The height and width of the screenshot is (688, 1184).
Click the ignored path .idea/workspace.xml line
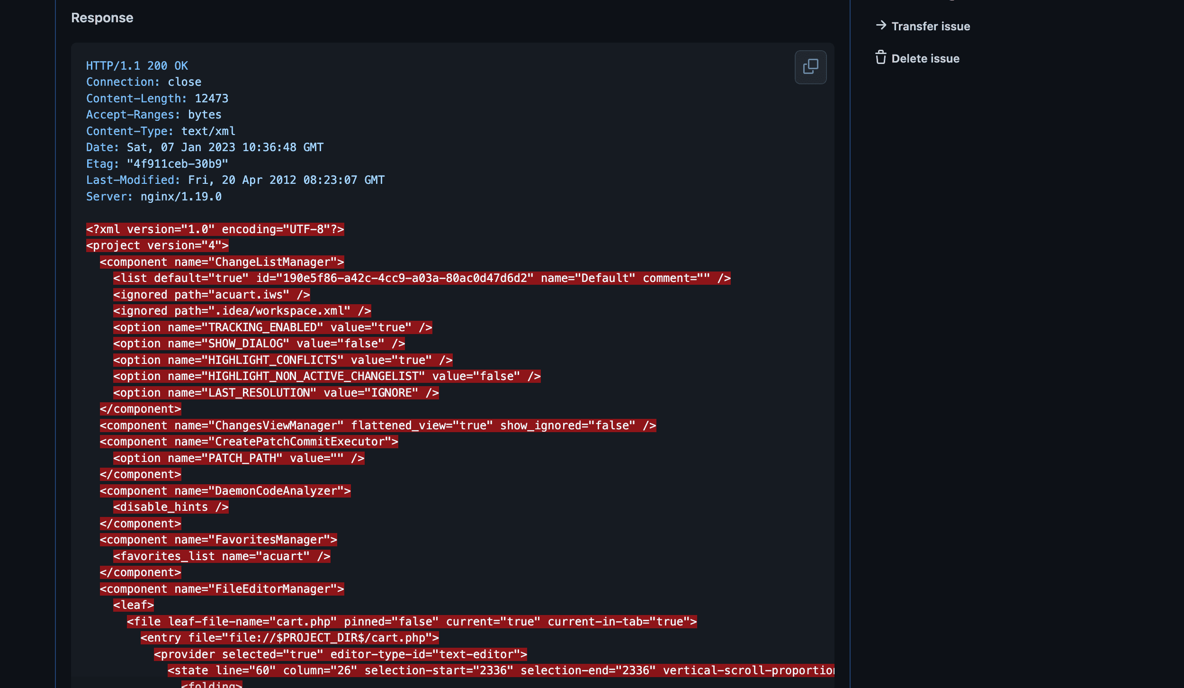[242, 311]
